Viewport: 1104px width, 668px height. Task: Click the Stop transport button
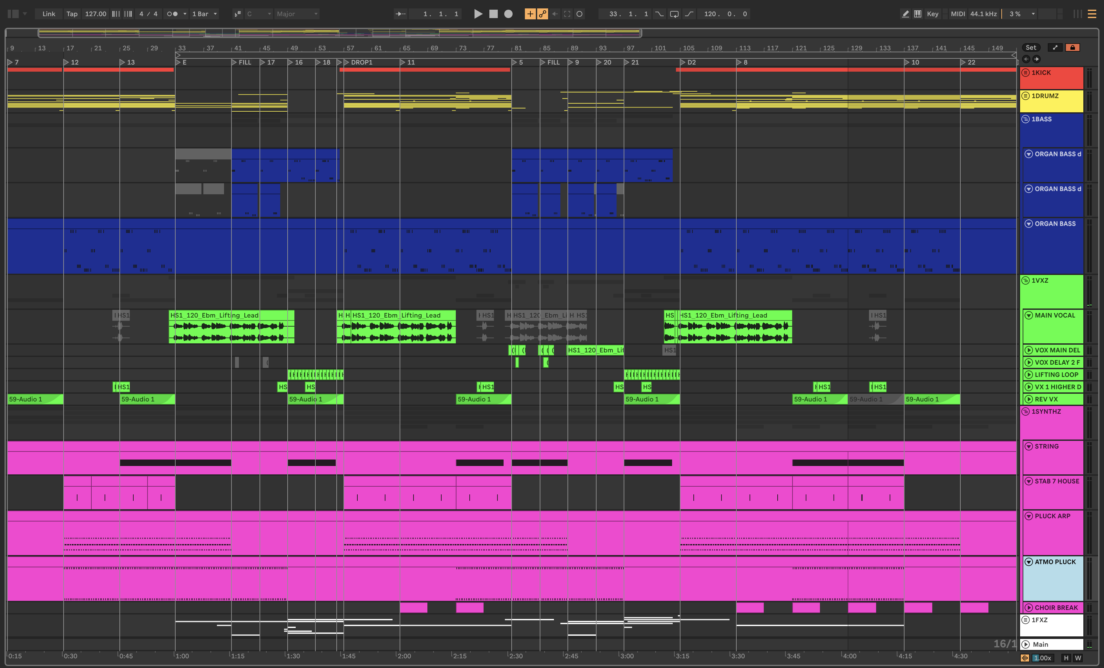coord(493,14)
